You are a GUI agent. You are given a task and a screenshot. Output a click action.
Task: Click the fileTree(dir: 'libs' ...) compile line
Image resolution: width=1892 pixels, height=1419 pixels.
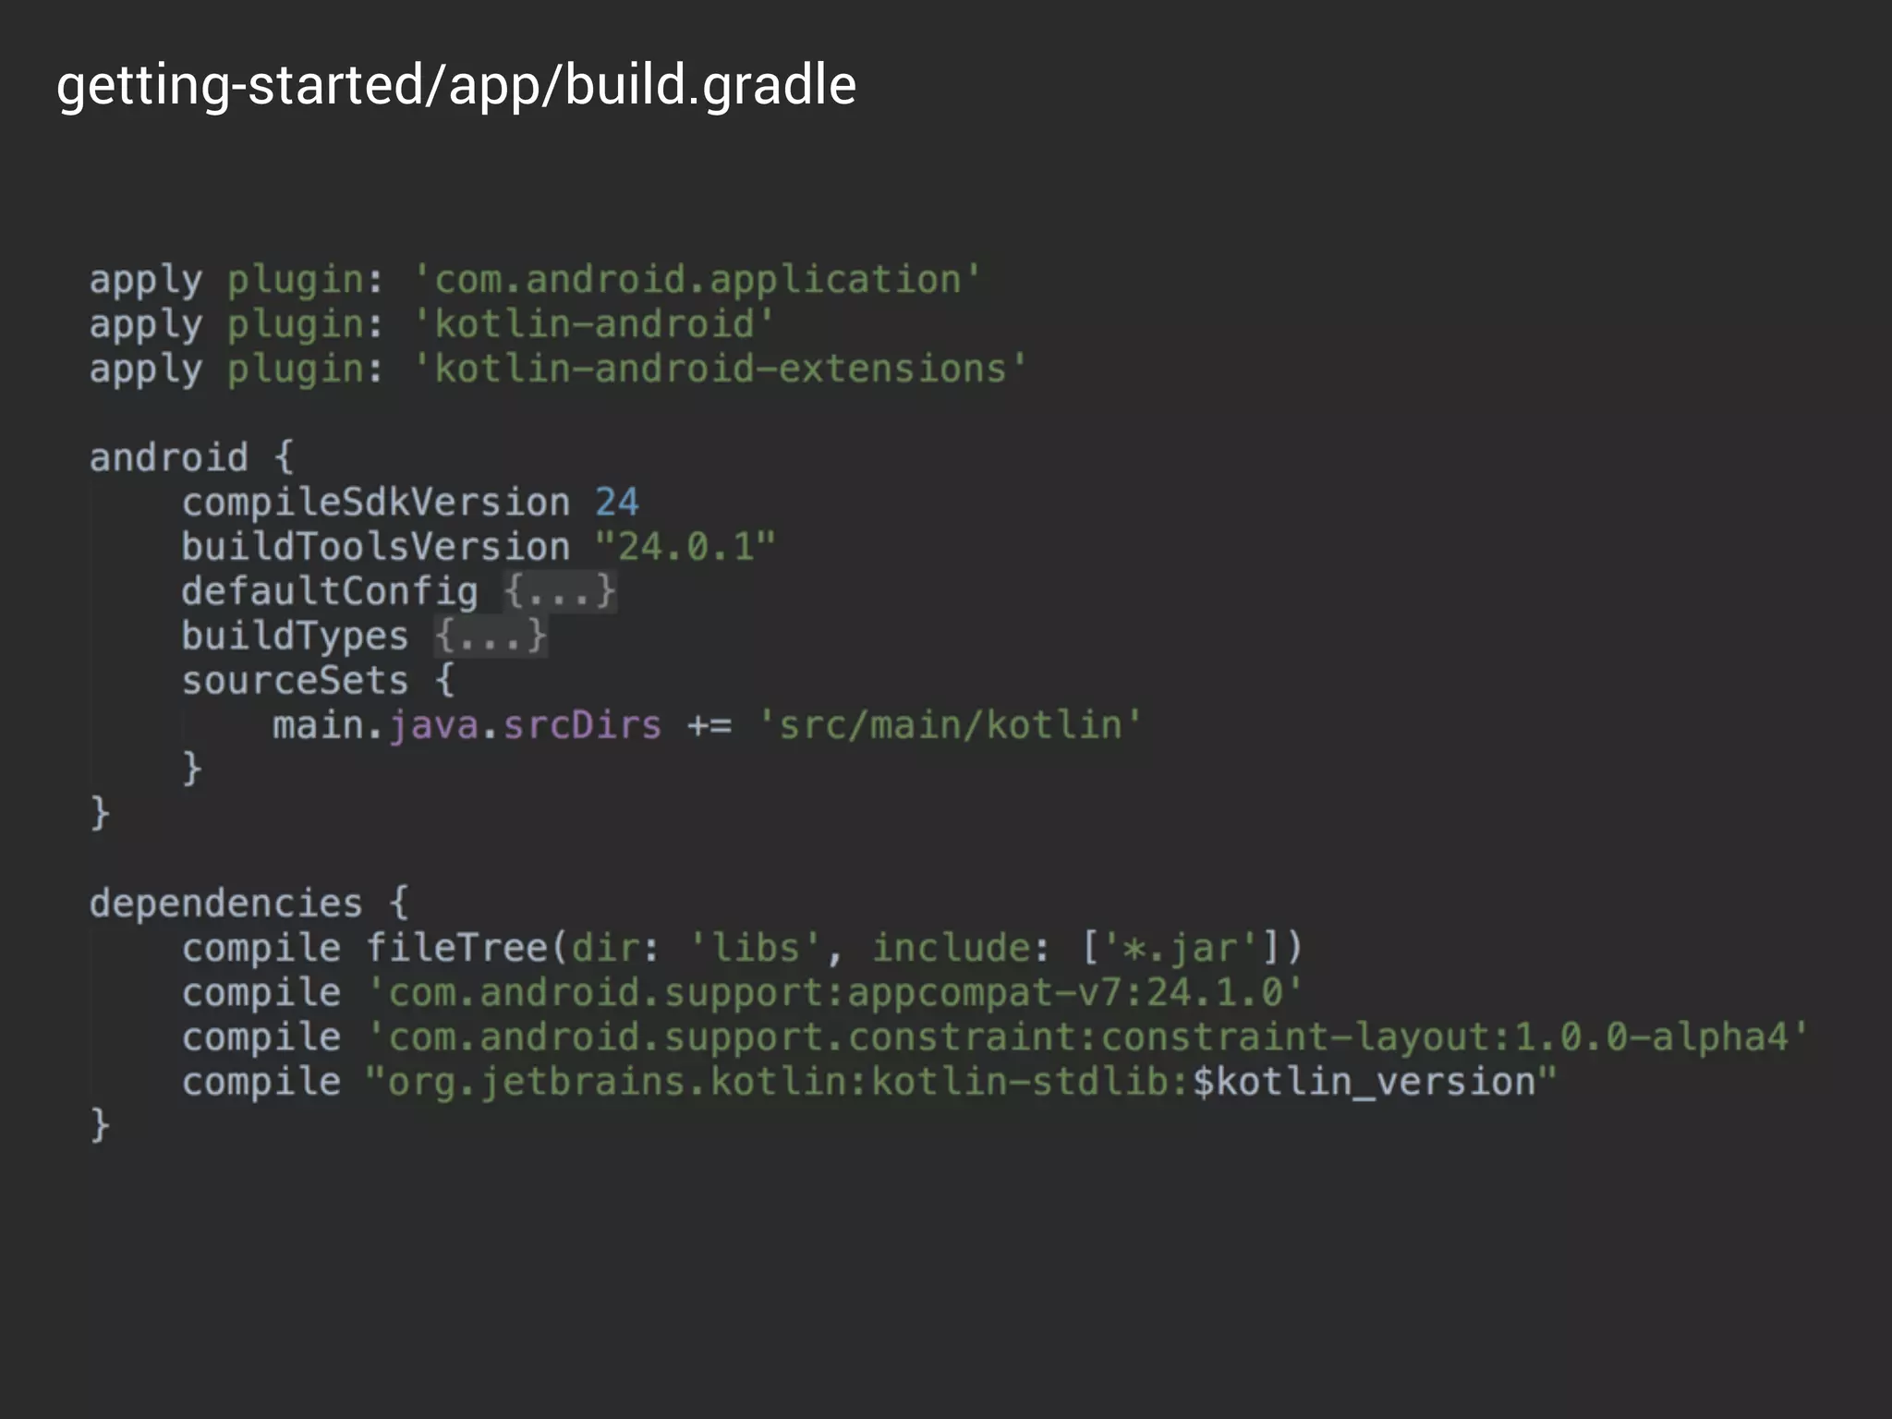(x=742, y=948)
